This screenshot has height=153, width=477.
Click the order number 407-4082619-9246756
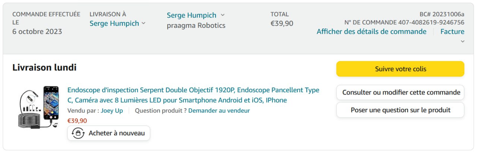[x=431, y=22]
